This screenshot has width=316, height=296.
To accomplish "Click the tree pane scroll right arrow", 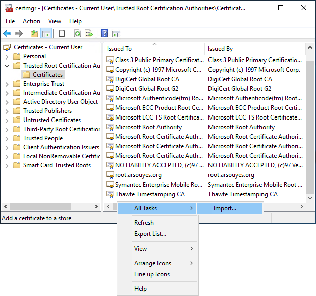I will click(x=96, y=207).
